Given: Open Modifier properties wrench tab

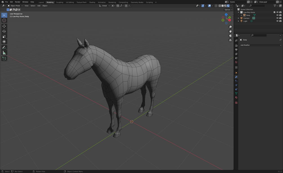Looking at the screenshot, I should (x=236, y=77).
